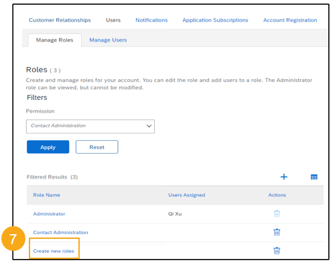This screenshot has height=263, width=333.
Task: Switch to the Manage Users sub-tab
Action: tap(108, 40)
